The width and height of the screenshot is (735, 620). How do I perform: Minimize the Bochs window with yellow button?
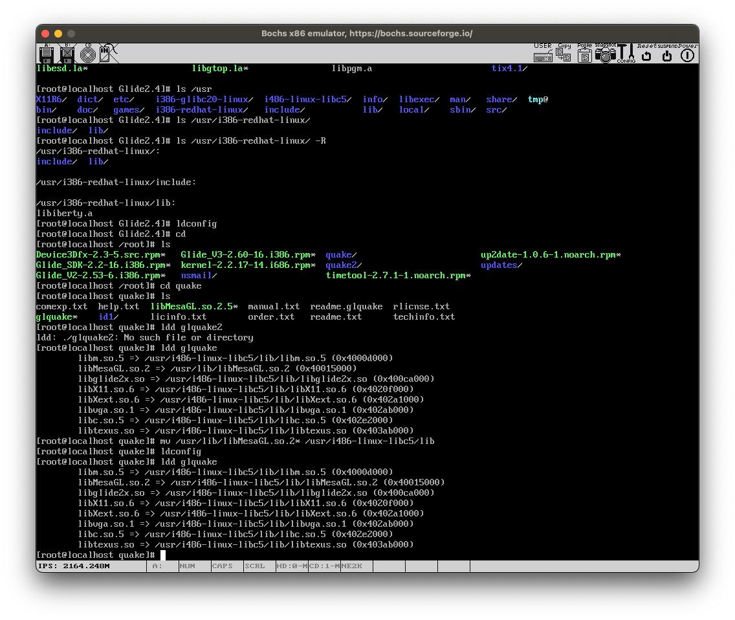tap(58, 33)
